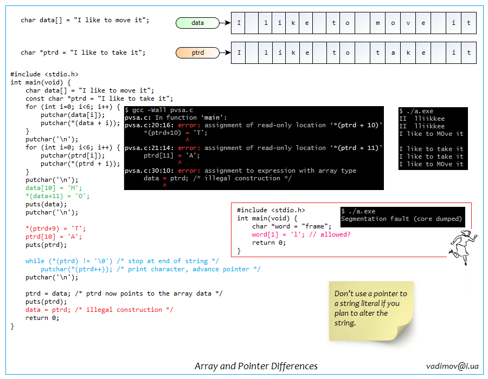488x379 pixels.
Task: Click the 'a' cell in the ptrd array
Action: pyautogui.click(x=393, y=53)
